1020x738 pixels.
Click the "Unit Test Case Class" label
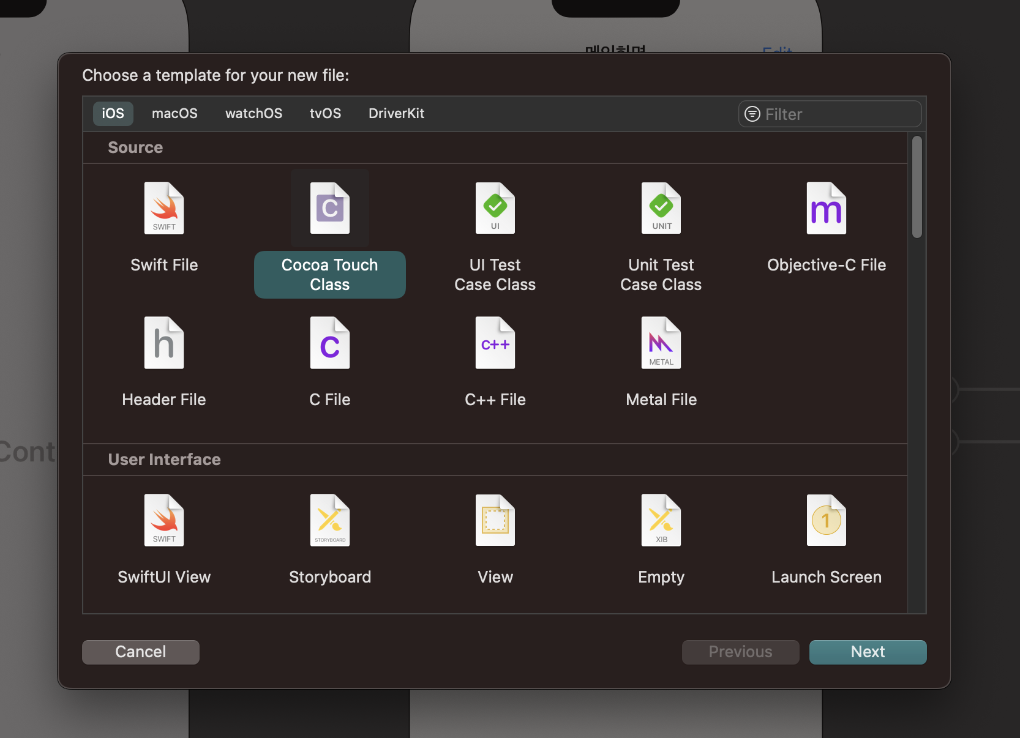(661, 275)
